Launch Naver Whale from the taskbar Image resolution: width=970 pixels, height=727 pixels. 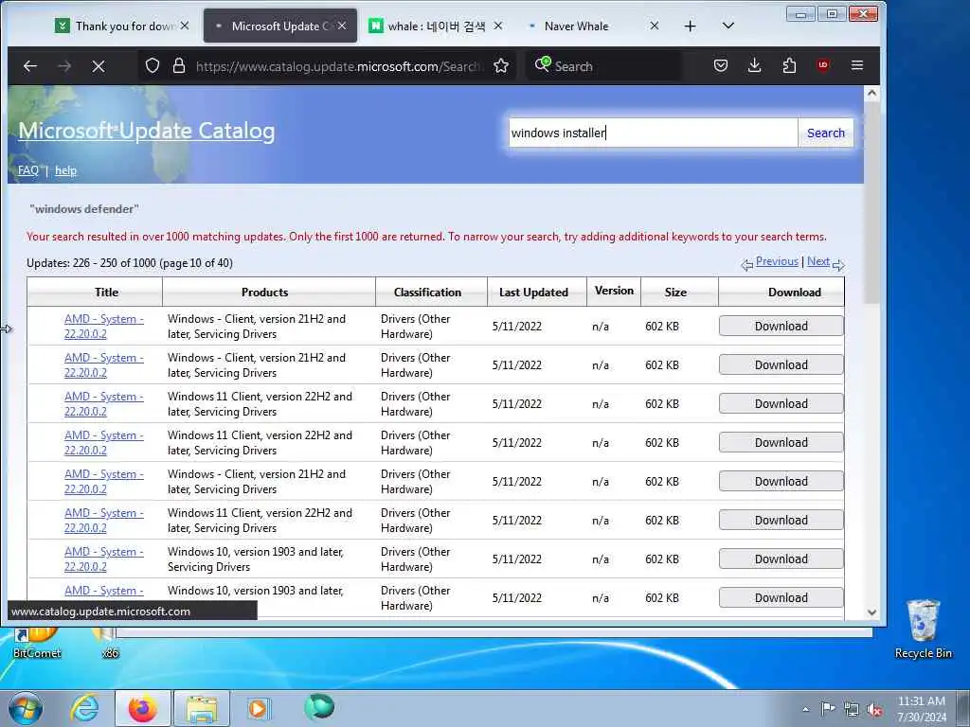319,707
